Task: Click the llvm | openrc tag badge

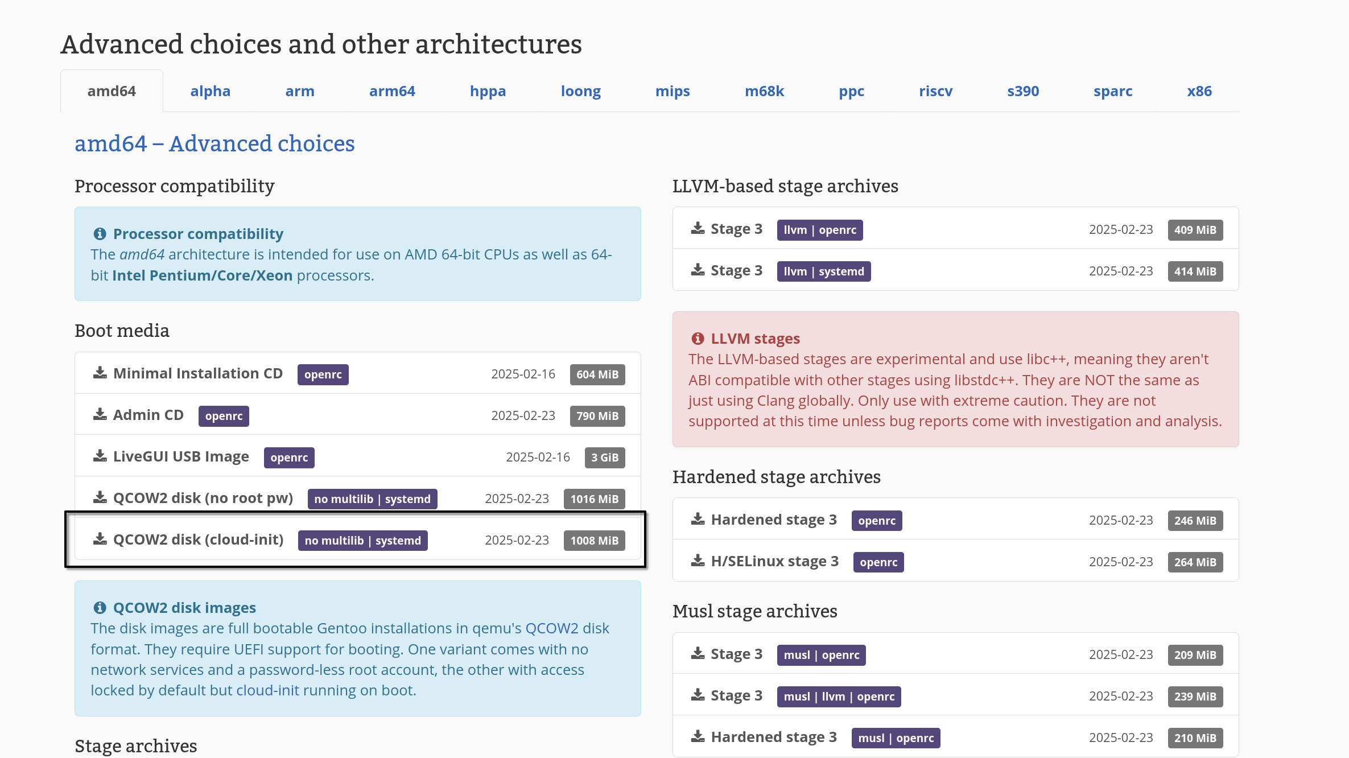Action: point(819,230)
